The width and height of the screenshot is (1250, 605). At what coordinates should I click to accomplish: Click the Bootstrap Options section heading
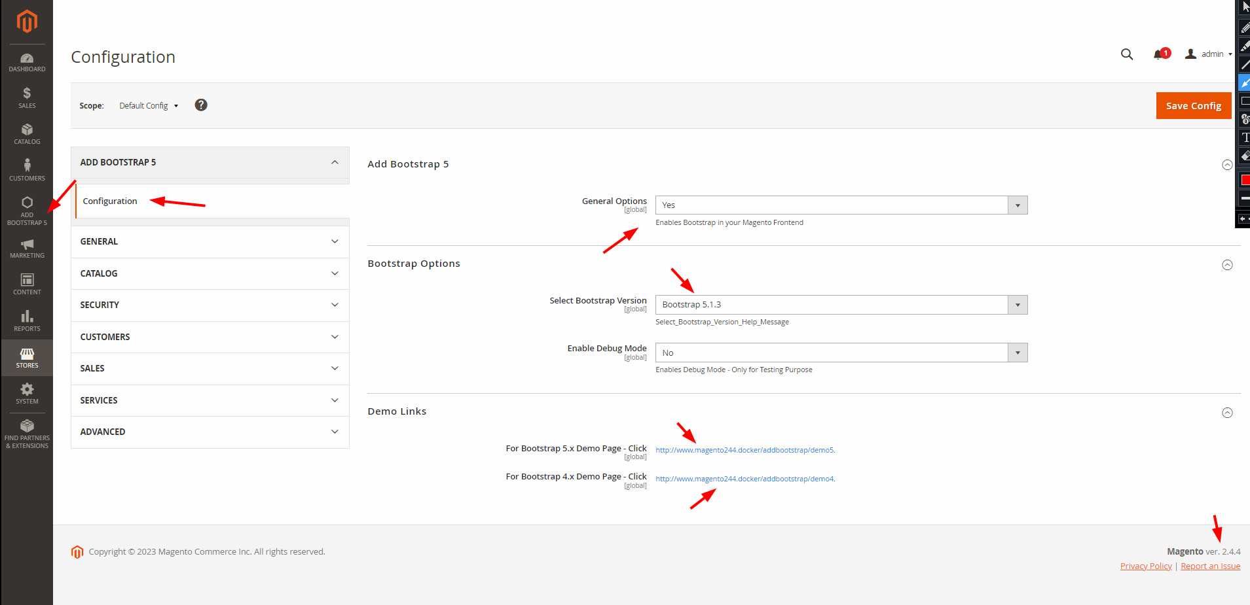click(414, 264)
